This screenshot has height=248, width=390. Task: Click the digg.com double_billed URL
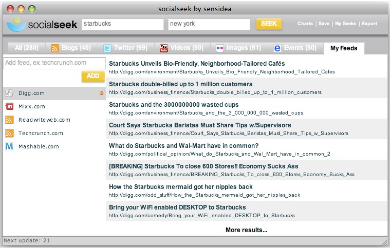[x=215, y=92]
